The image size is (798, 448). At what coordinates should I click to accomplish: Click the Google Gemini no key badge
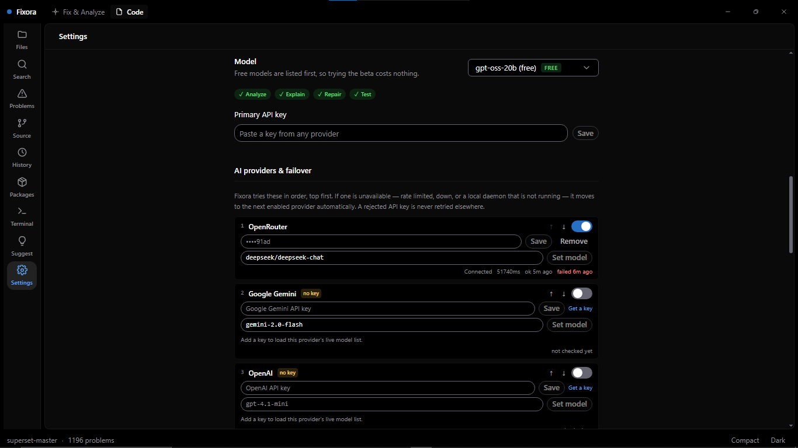(311, 293)
